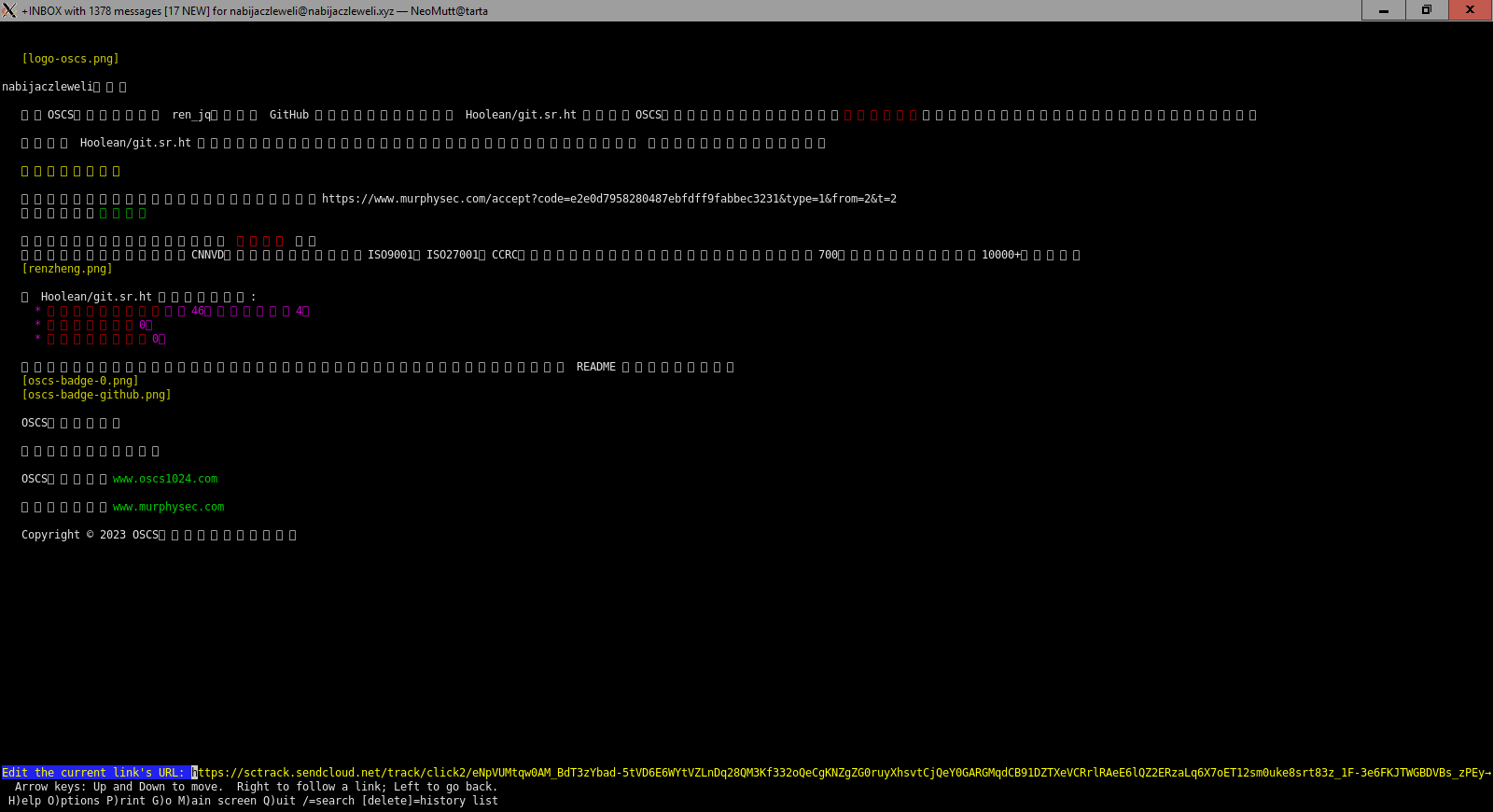This screenshot has width=1493, height=812.
Task: Follow the www.oscs1024.com link
Action: click(165, 479)
